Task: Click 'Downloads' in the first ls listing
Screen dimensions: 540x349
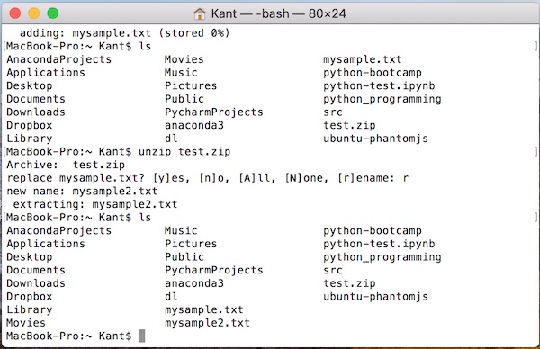Action: click(x=36, y=112)
